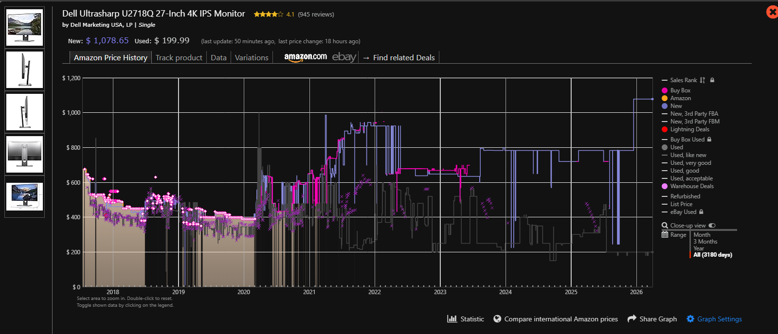Click the Share Graph arrow icon

[632, 319]
